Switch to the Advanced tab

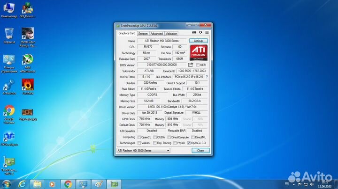[x=156, y=34]
